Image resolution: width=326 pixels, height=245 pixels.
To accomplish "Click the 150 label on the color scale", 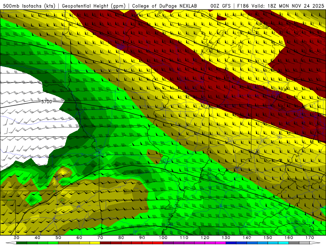I will point(268,238).
